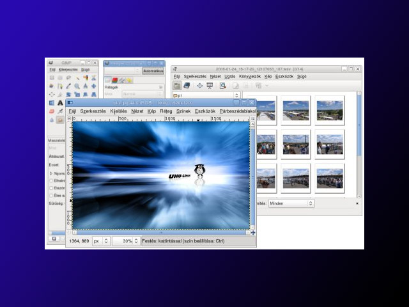Select the Color Picker tool
This screenshot has height=307, width=409.
pos(68,86)
